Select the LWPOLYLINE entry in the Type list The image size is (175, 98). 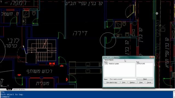click(141, 64)
